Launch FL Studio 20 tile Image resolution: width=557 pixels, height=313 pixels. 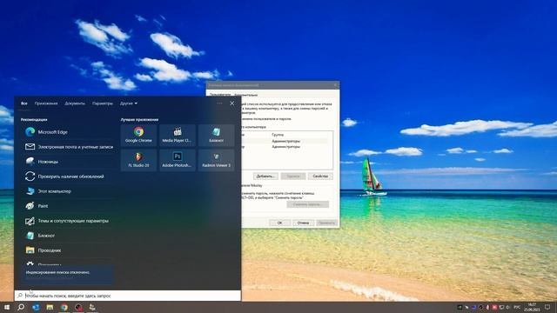tap(138, 160)
